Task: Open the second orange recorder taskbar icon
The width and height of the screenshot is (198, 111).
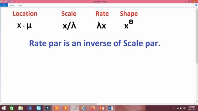Action: (66, 108)
